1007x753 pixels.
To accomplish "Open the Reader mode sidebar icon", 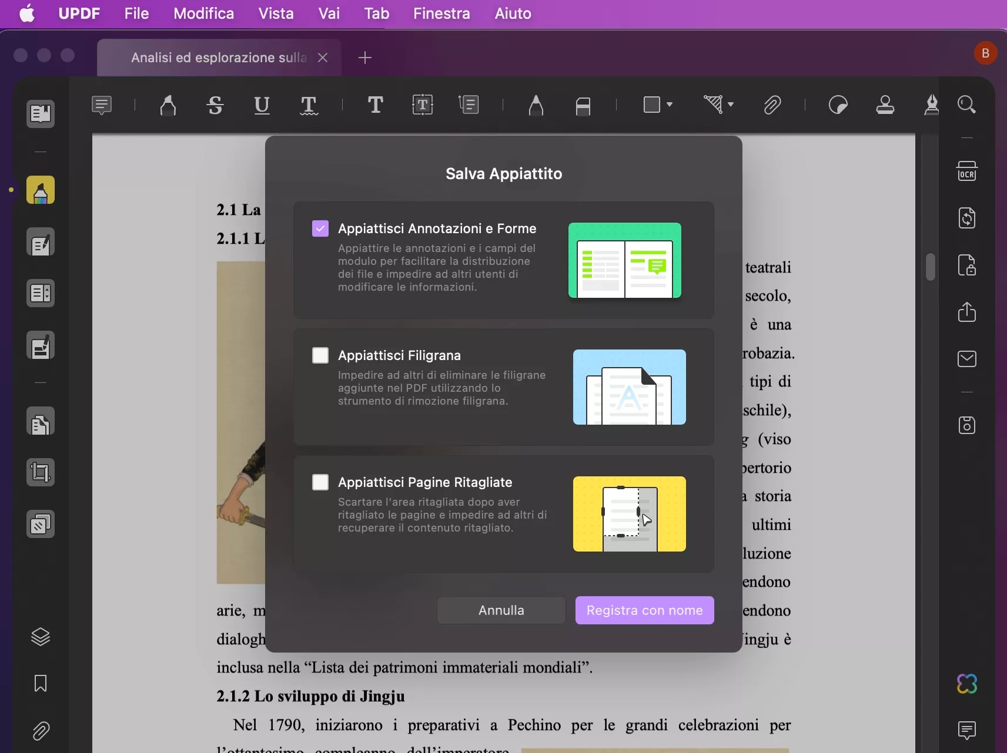I will (x=41, y=113).
